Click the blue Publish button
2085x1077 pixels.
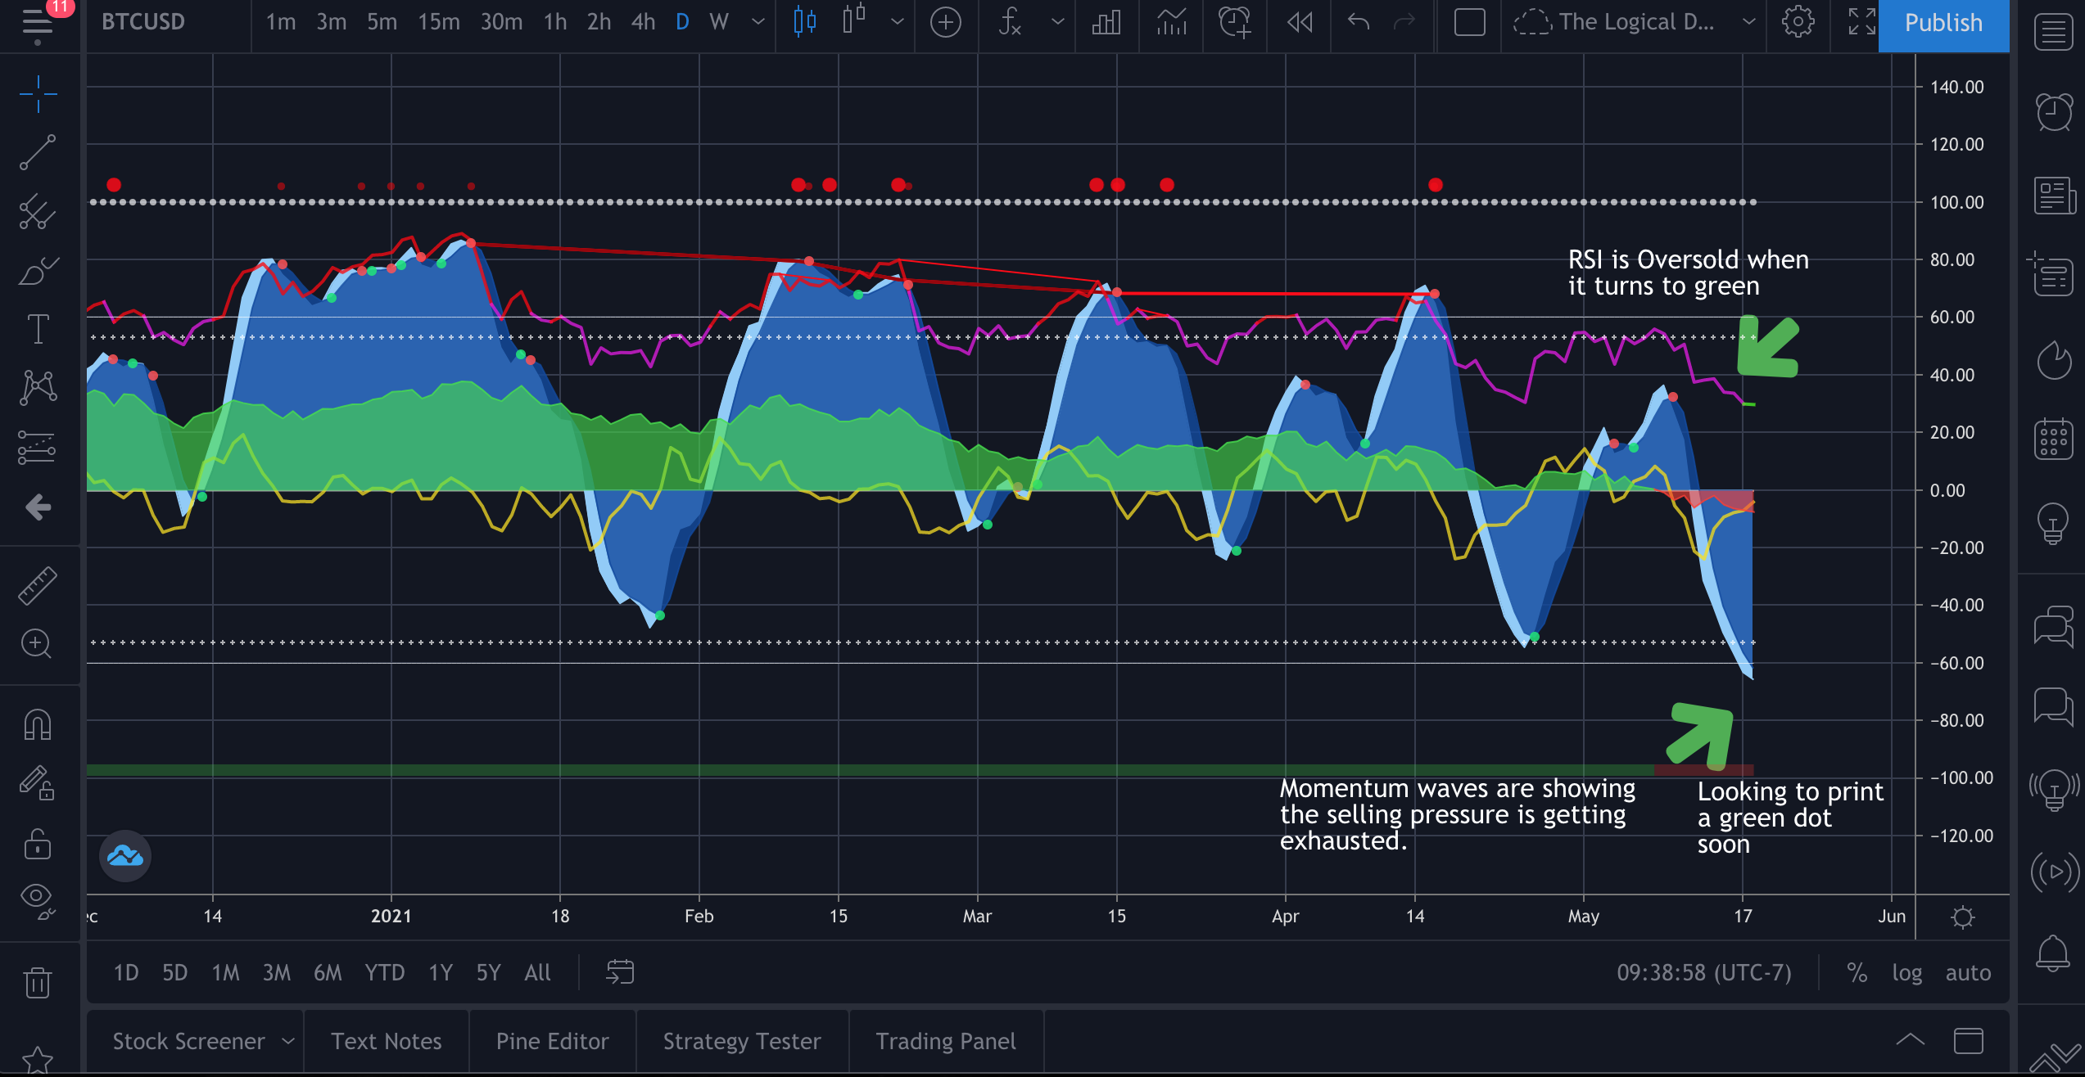coord(1943,25)
